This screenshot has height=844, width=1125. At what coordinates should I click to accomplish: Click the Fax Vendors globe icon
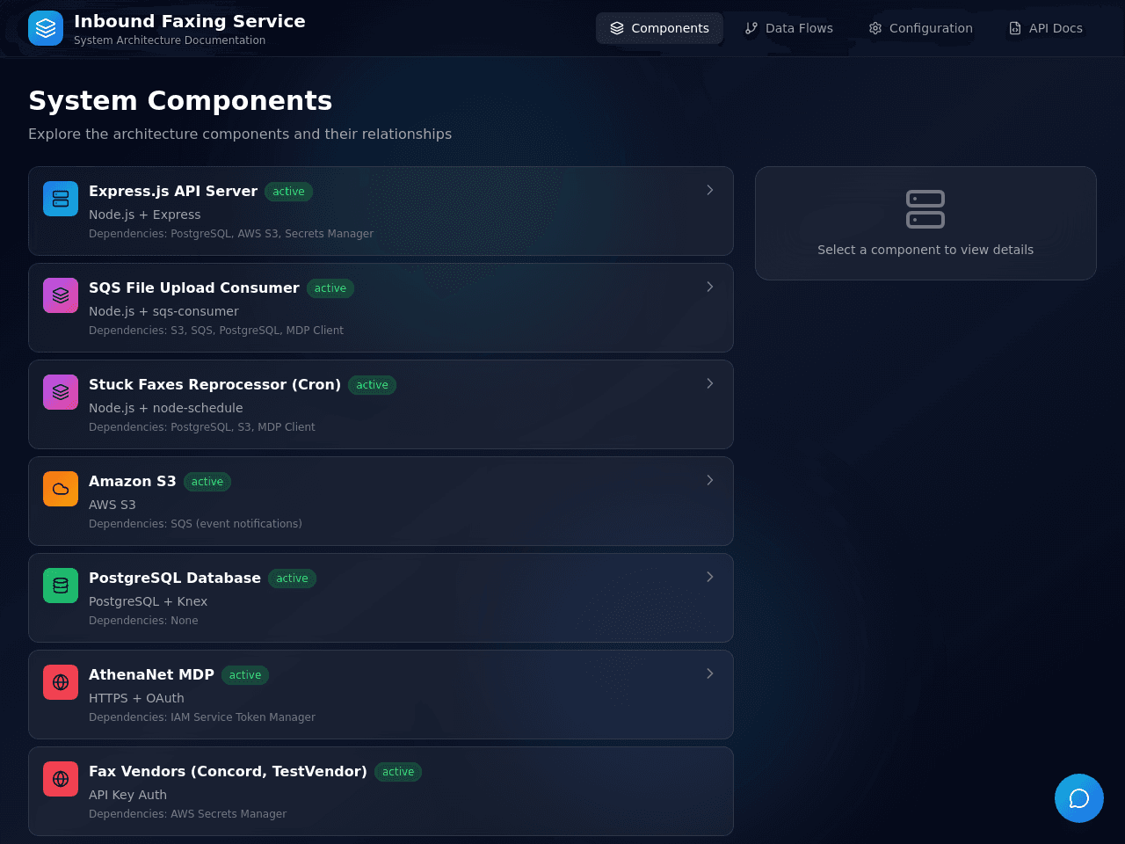pyautogui.click(x=61, y=779)
